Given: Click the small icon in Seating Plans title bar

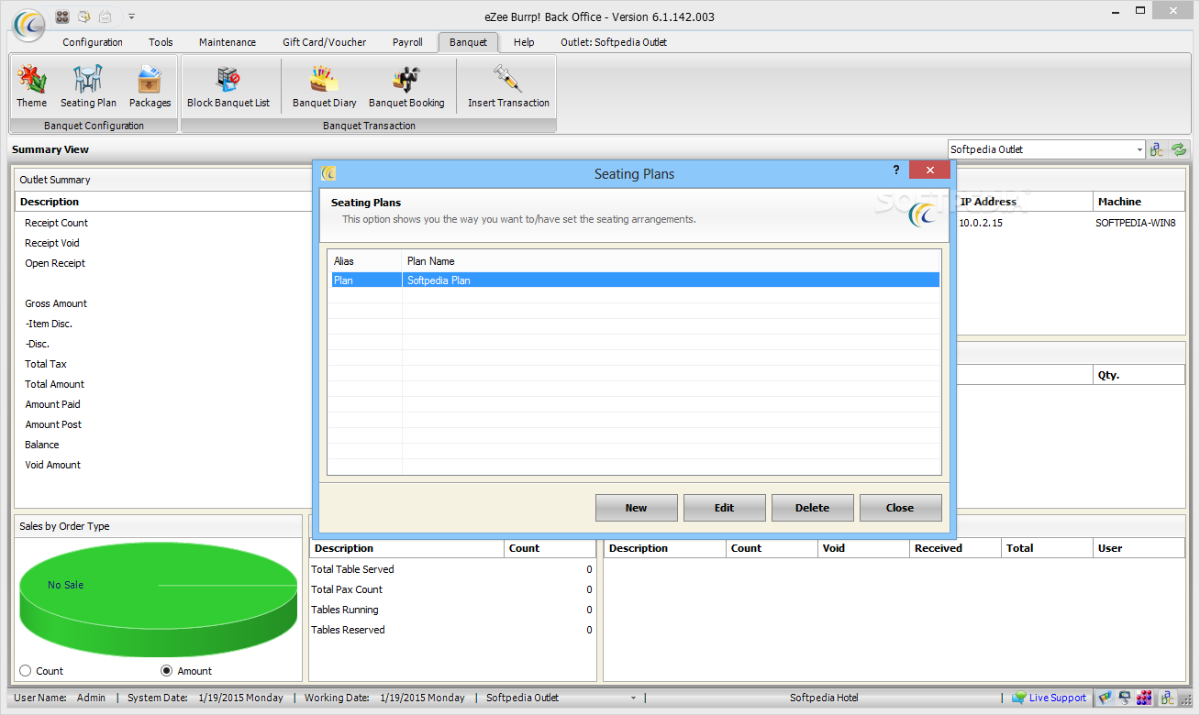Looking at the screenshot, I should 329,173.
